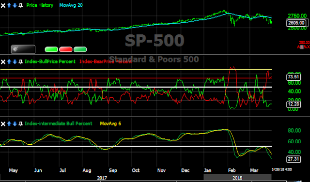The image size is (310, 182).
Task: Click the red X scale option
Action: 308,47
